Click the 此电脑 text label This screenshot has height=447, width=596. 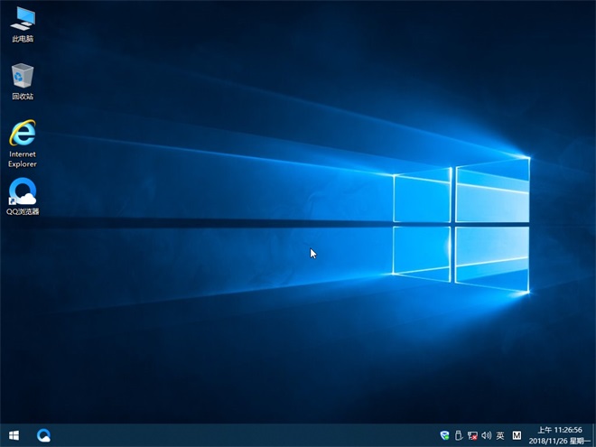[x=23, y=39]
